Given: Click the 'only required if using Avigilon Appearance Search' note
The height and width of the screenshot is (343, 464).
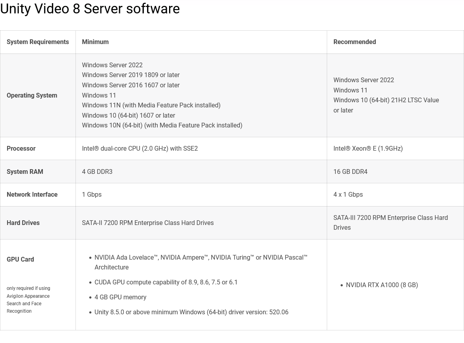Looking at the screenshot, I should [x=28, y=300].
